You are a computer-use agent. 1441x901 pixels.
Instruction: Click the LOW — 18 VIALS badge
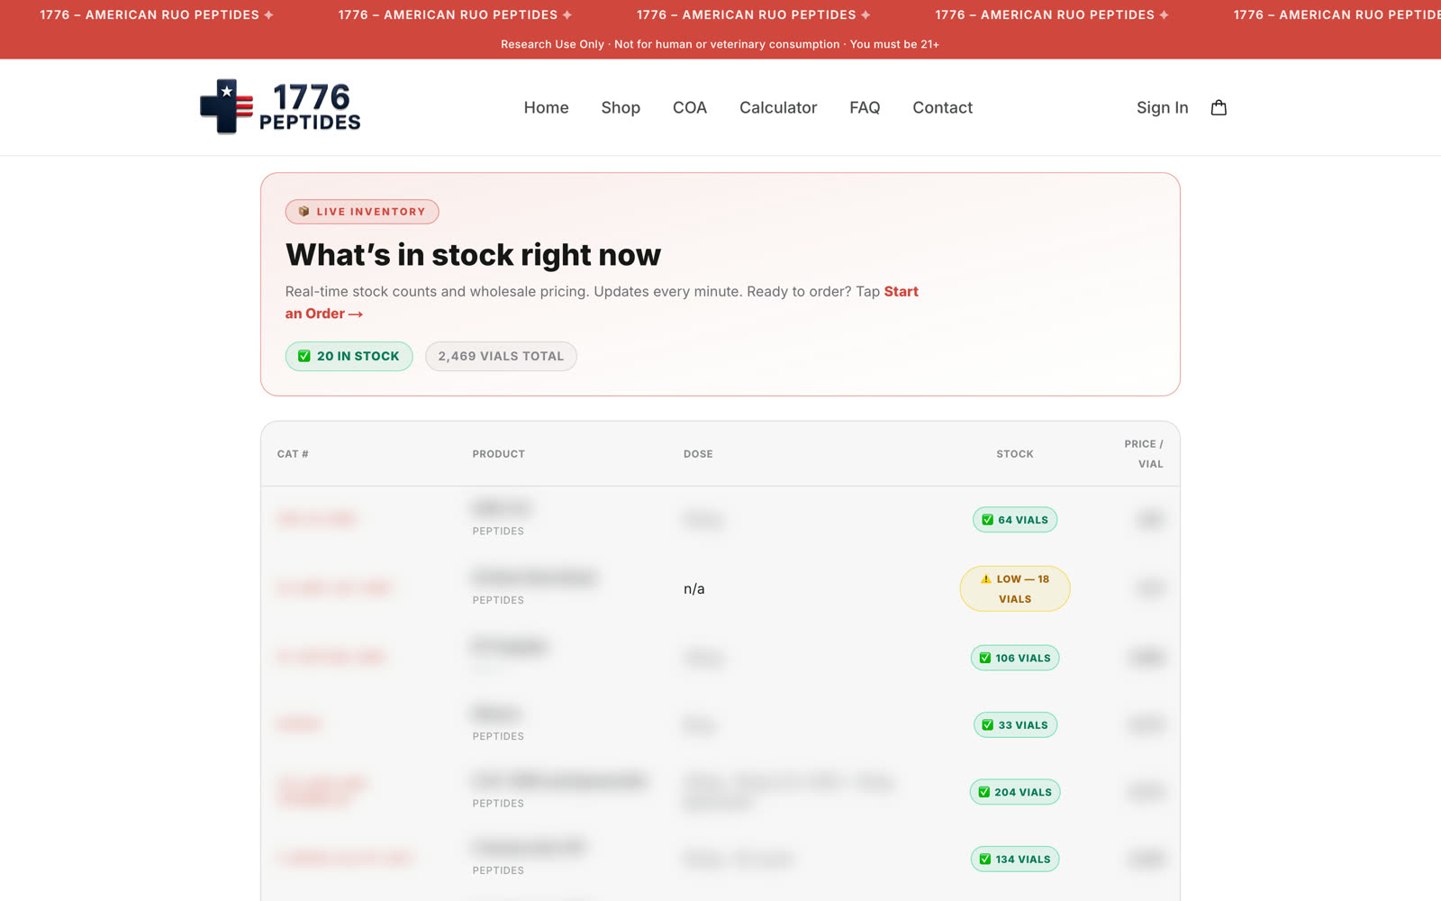click(x=1015, y=588)
